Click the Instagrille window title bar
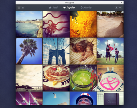137x108 pixels. click(69, 3)
